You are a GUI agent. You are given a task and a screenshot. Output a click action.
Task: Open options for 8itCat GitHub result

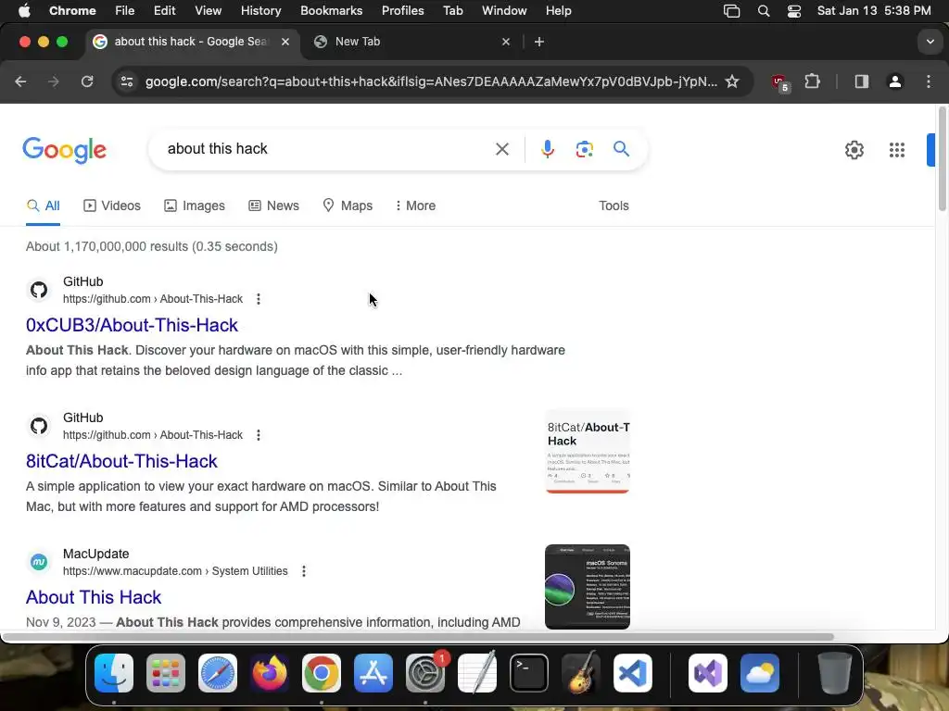coord(259,435)
